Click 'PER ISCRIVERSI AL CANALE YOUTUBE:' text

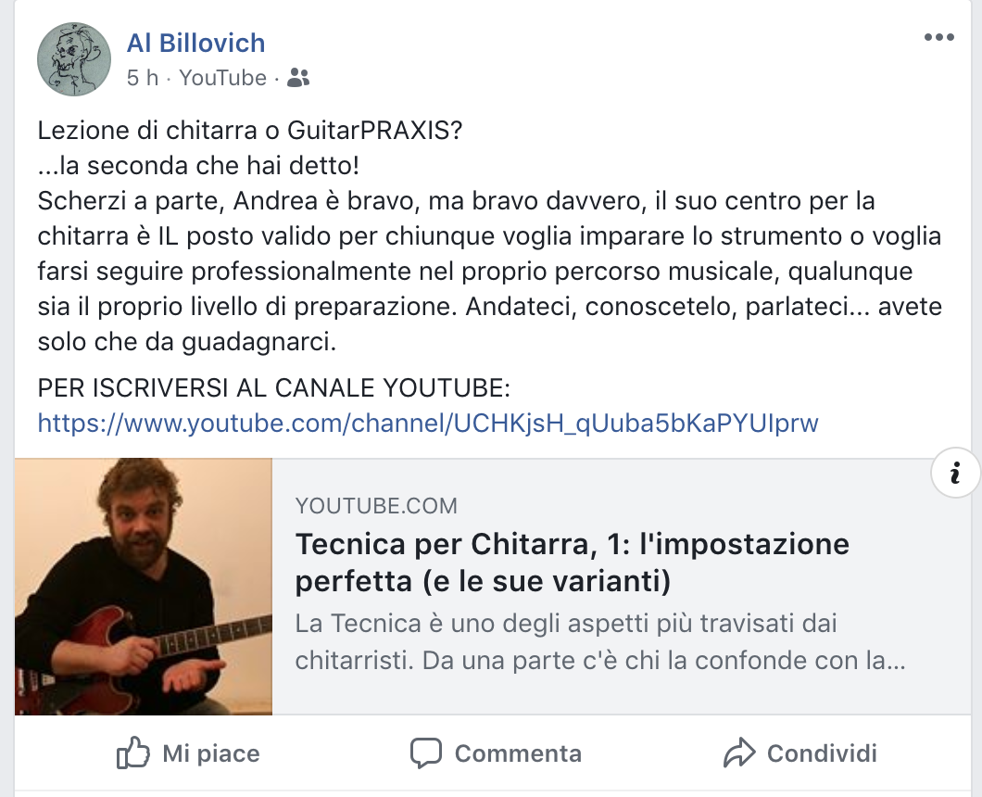click(273, 388)
